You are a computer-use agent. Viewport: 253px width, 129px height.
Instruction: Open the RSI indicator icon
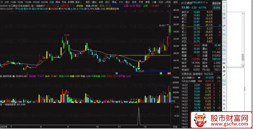[x=224, y=63]
